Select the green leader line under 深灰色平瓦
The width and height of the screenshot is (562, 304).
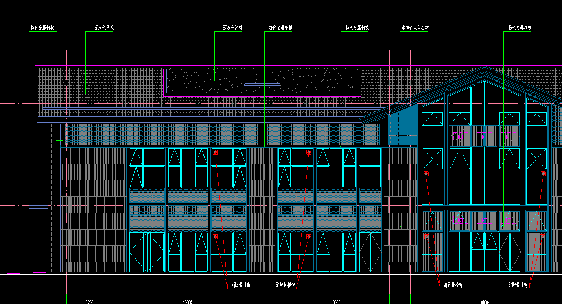tap(85, 63)
